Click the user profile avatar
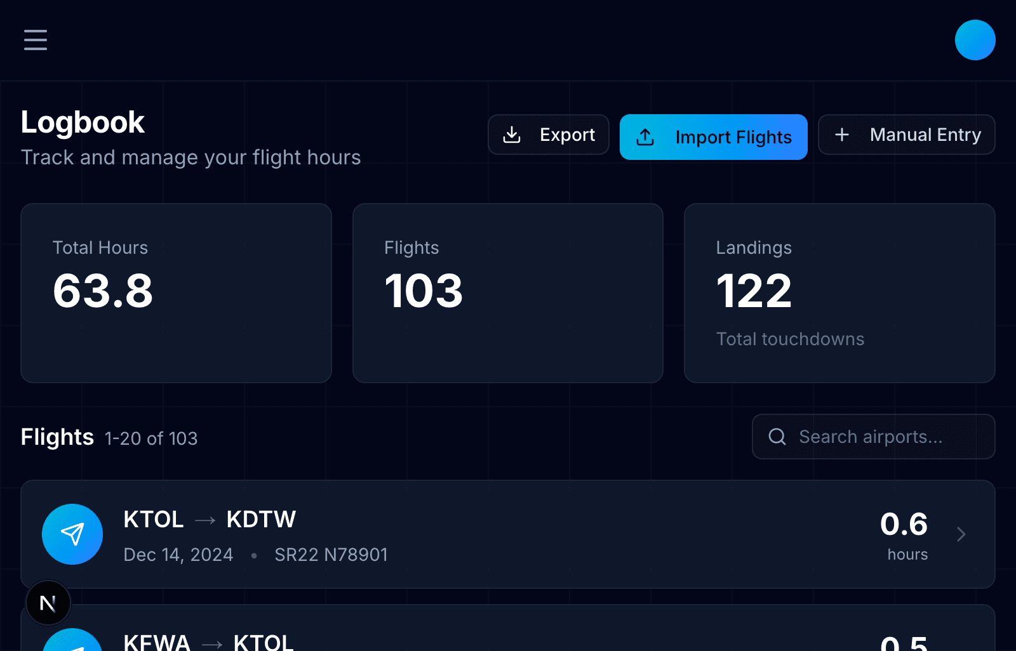 (x=975, y=40)
